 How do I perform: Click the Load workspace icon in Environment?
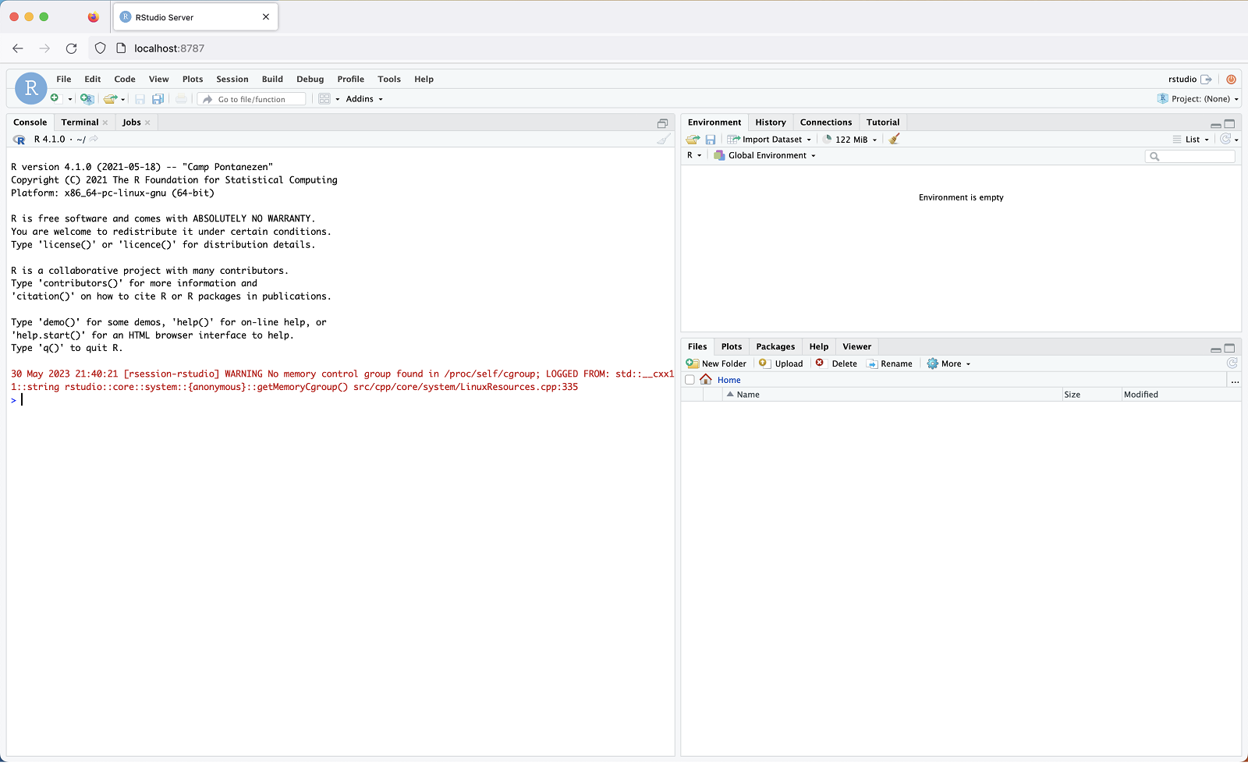click(693, 140)
